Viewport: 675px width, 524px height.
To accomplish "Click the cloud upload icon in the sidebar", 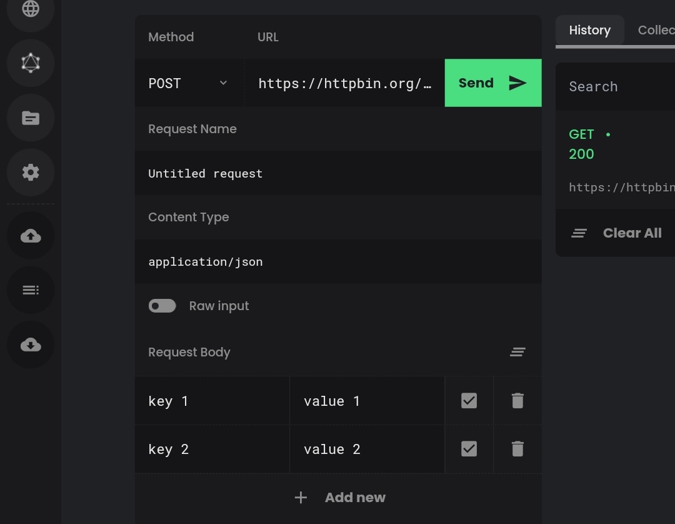I will click(30, 235).
